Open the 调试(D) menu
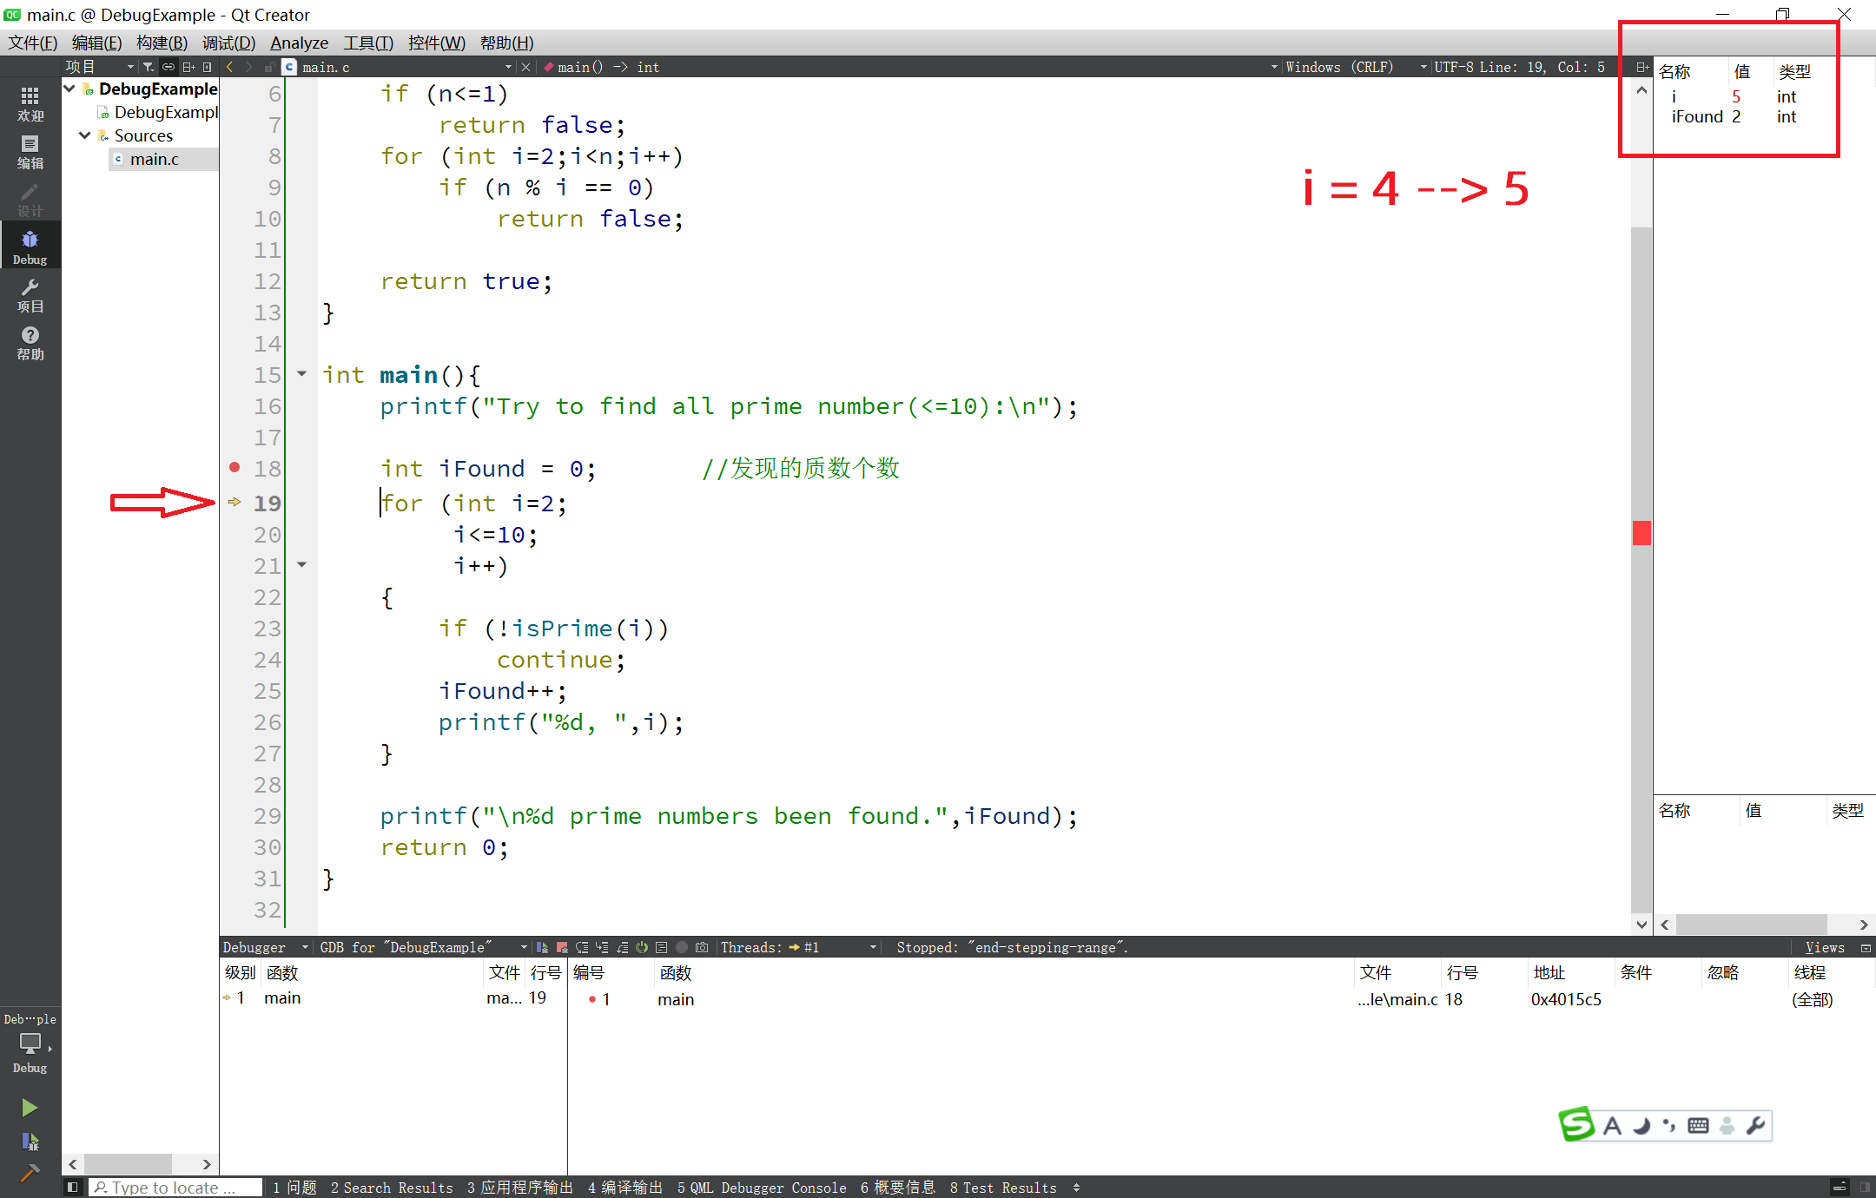1876x1198 pixels. (228, 43)
